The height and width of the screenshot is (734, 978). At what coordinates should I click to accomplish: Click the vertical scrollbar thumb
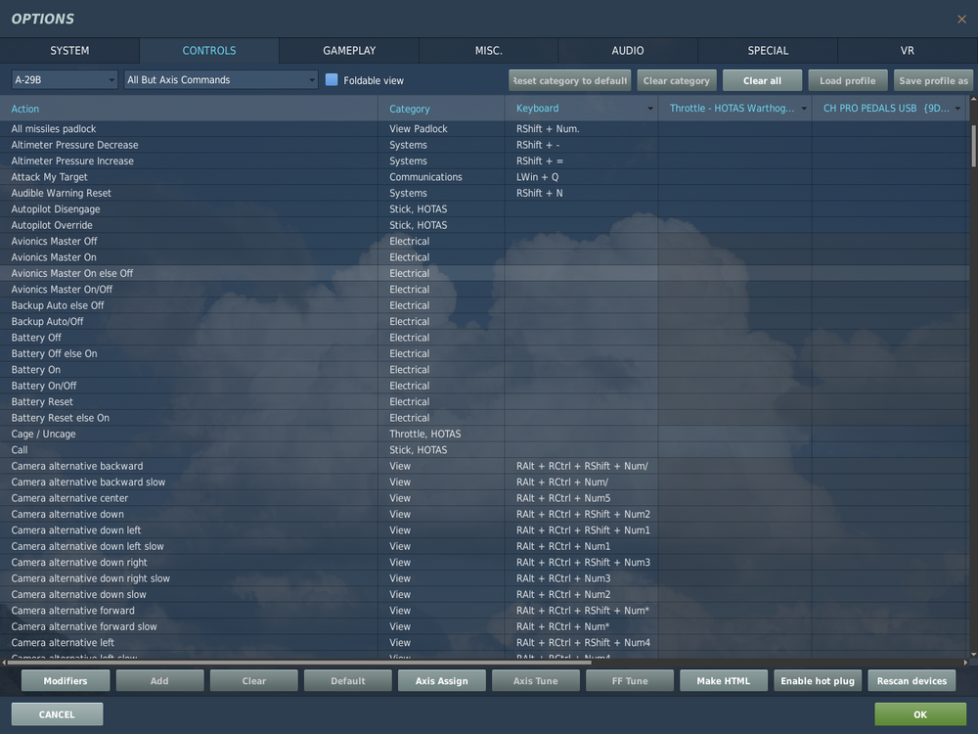[x=974, y=146]
